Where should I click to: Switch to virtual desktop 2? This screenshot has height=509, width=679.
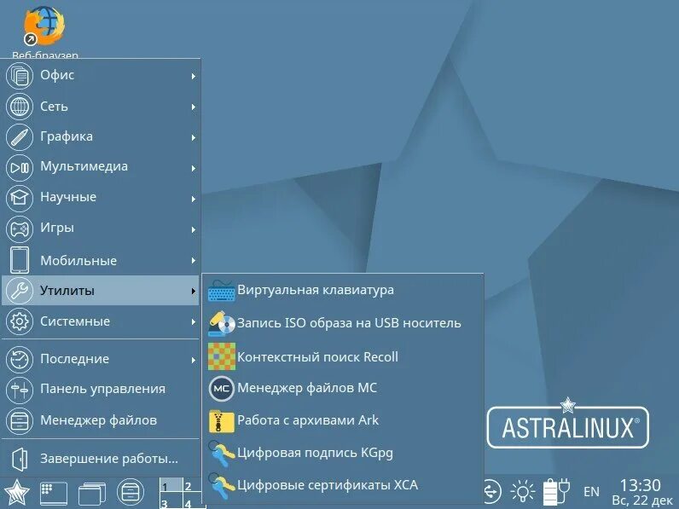(x=192, y=485)
